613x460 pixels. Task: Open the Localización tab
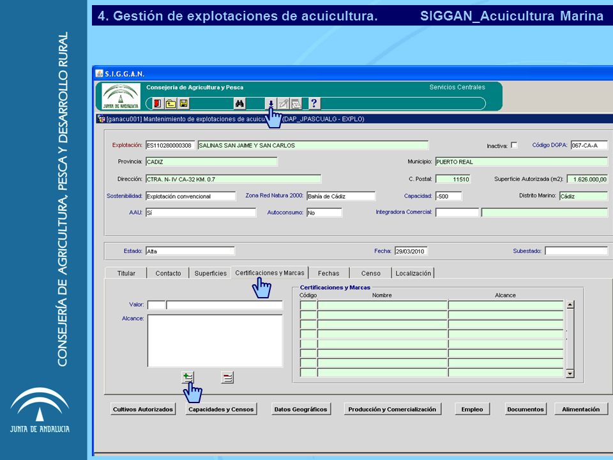pyautogui.click(x=413, y=273)
